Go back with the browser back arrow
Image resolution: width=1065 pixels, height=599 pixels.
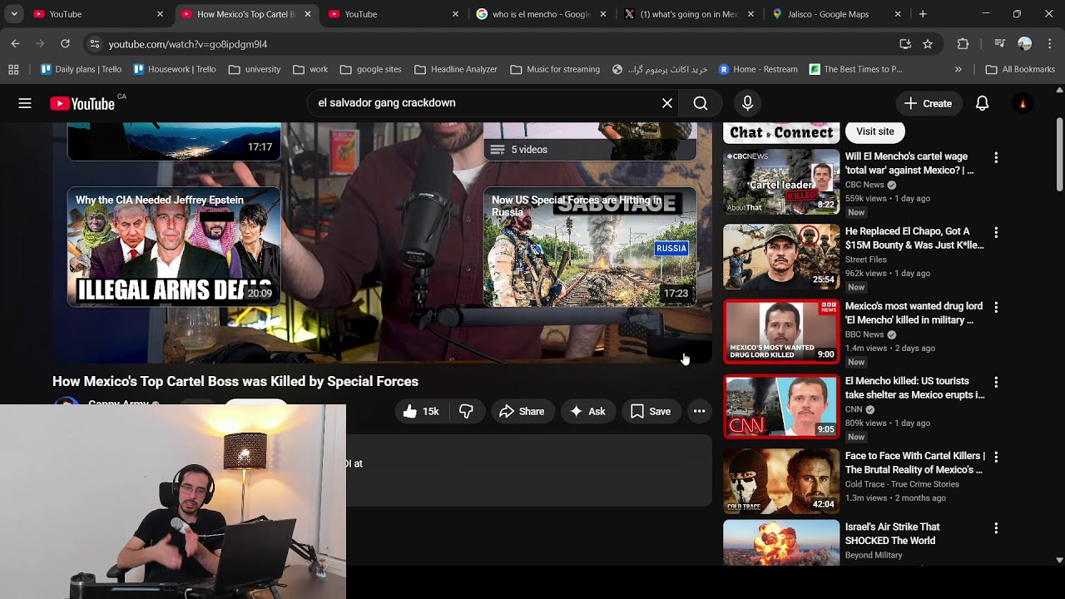click(x=16, y=44)
